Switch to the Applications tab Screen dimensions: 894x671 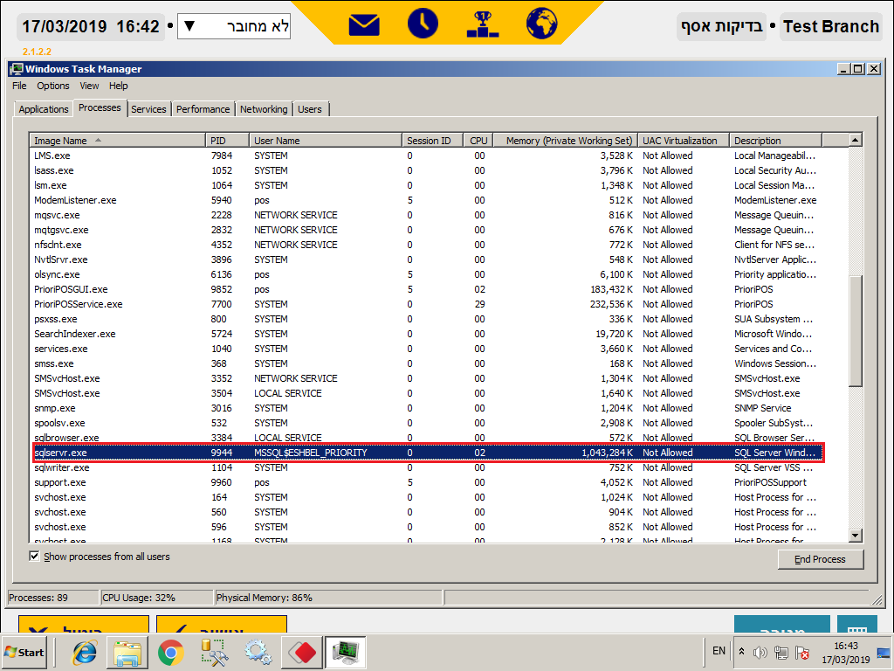point(44,109)
